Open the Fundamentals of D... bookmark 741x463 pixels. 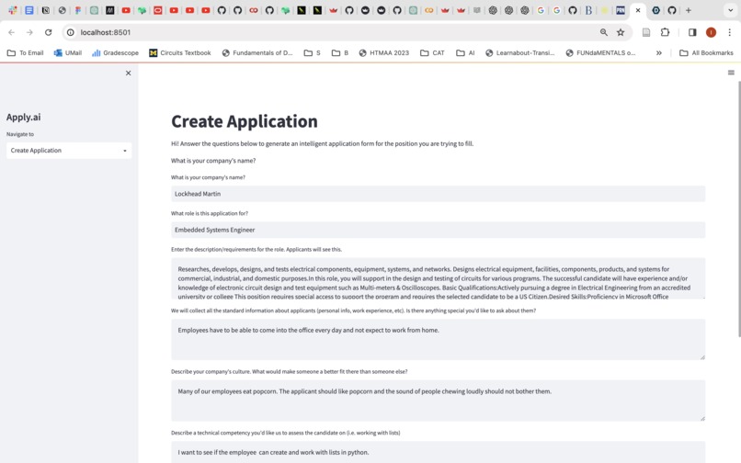click(x=257, y=53)
